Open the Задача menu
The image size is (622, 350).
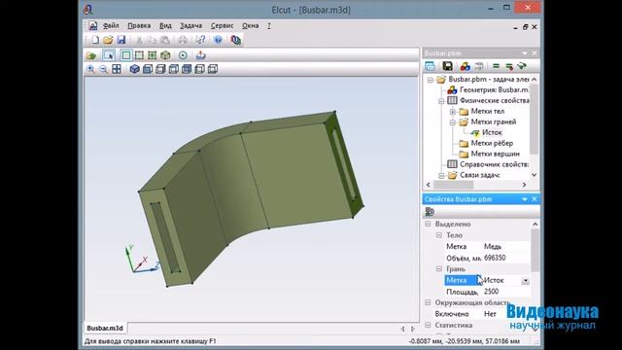pyautogui.click(x=190, y=26)
